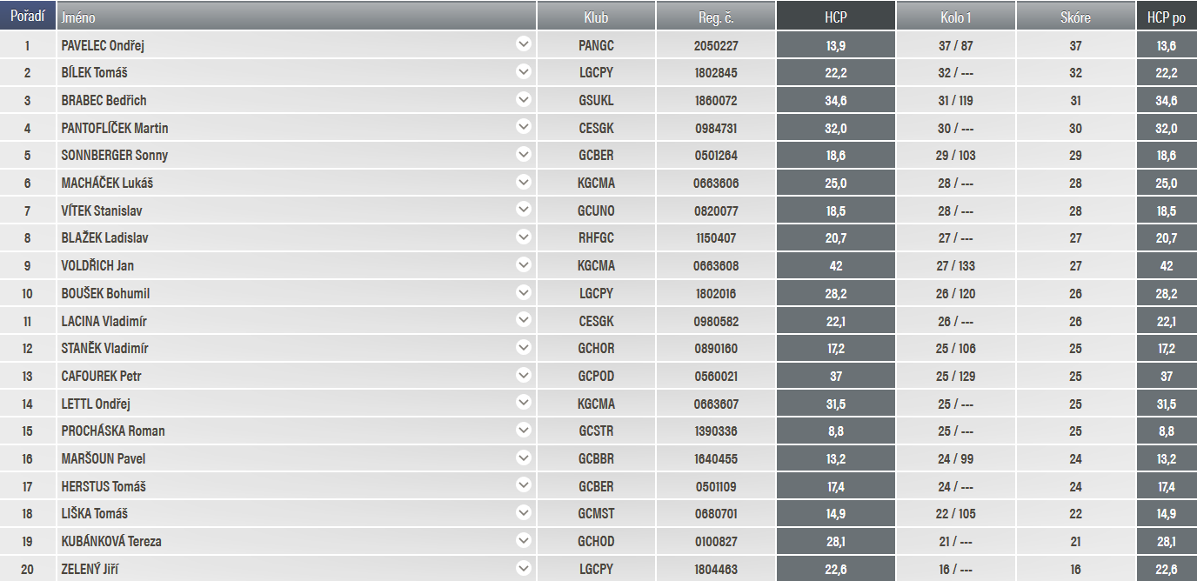Click the Kolo 1 column header
The image size is (1197, 581).
pos(955,16)
